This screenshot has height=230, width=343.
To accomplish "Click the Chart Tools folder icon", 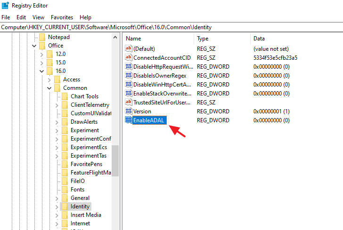I will coord(65,96).
